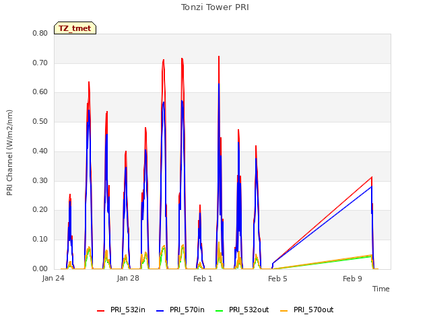Viewport: 431px width, 323px height.
Task: Toggle the PRI_570out legend entry
Action: (307, 310)
